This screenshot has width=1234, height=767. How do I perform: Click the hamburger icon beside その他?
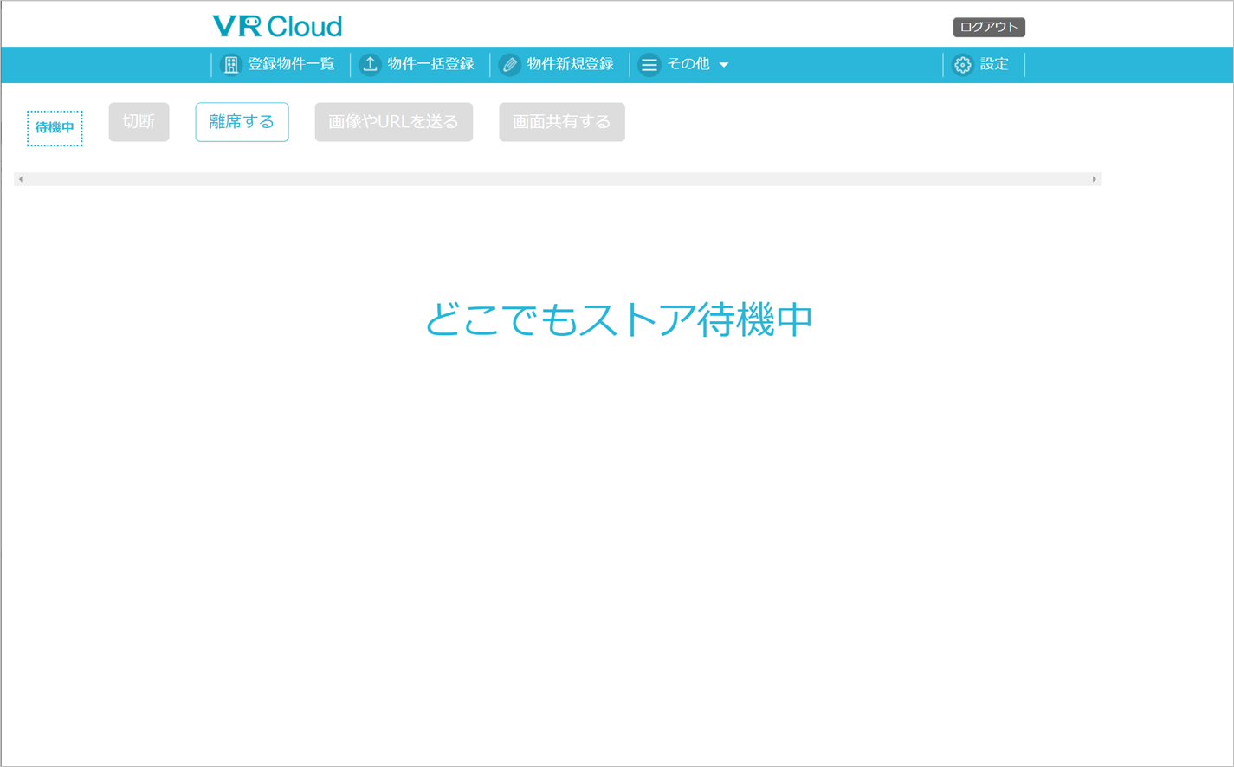(649, 65)
